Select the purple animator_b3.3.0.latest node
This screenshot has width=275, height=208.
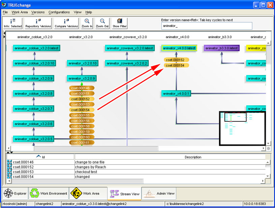tap(221, 48)
